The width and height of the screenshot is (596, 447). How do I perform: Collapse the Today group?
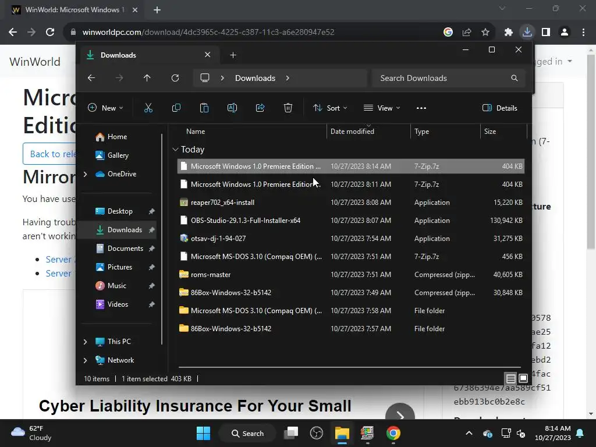pos(175,150)
